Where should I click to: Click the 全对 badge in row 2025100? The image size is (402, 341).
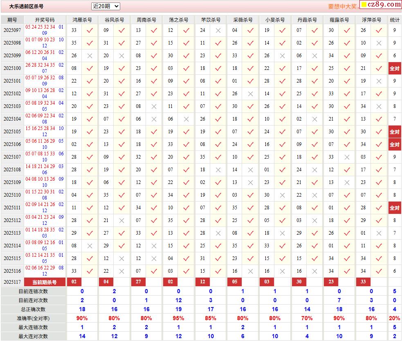tap(394, 69)
